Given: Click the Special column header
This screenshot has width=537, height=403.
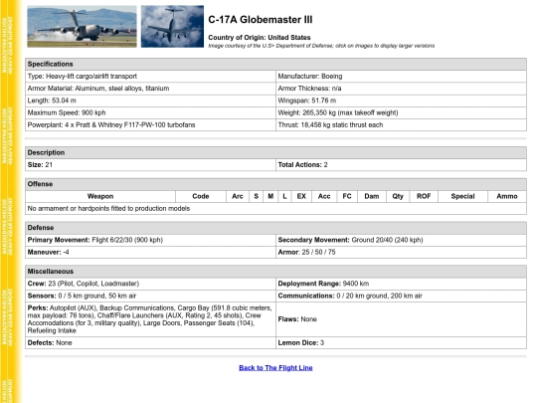Looking at the screenshot, I should tap(462, 196).
